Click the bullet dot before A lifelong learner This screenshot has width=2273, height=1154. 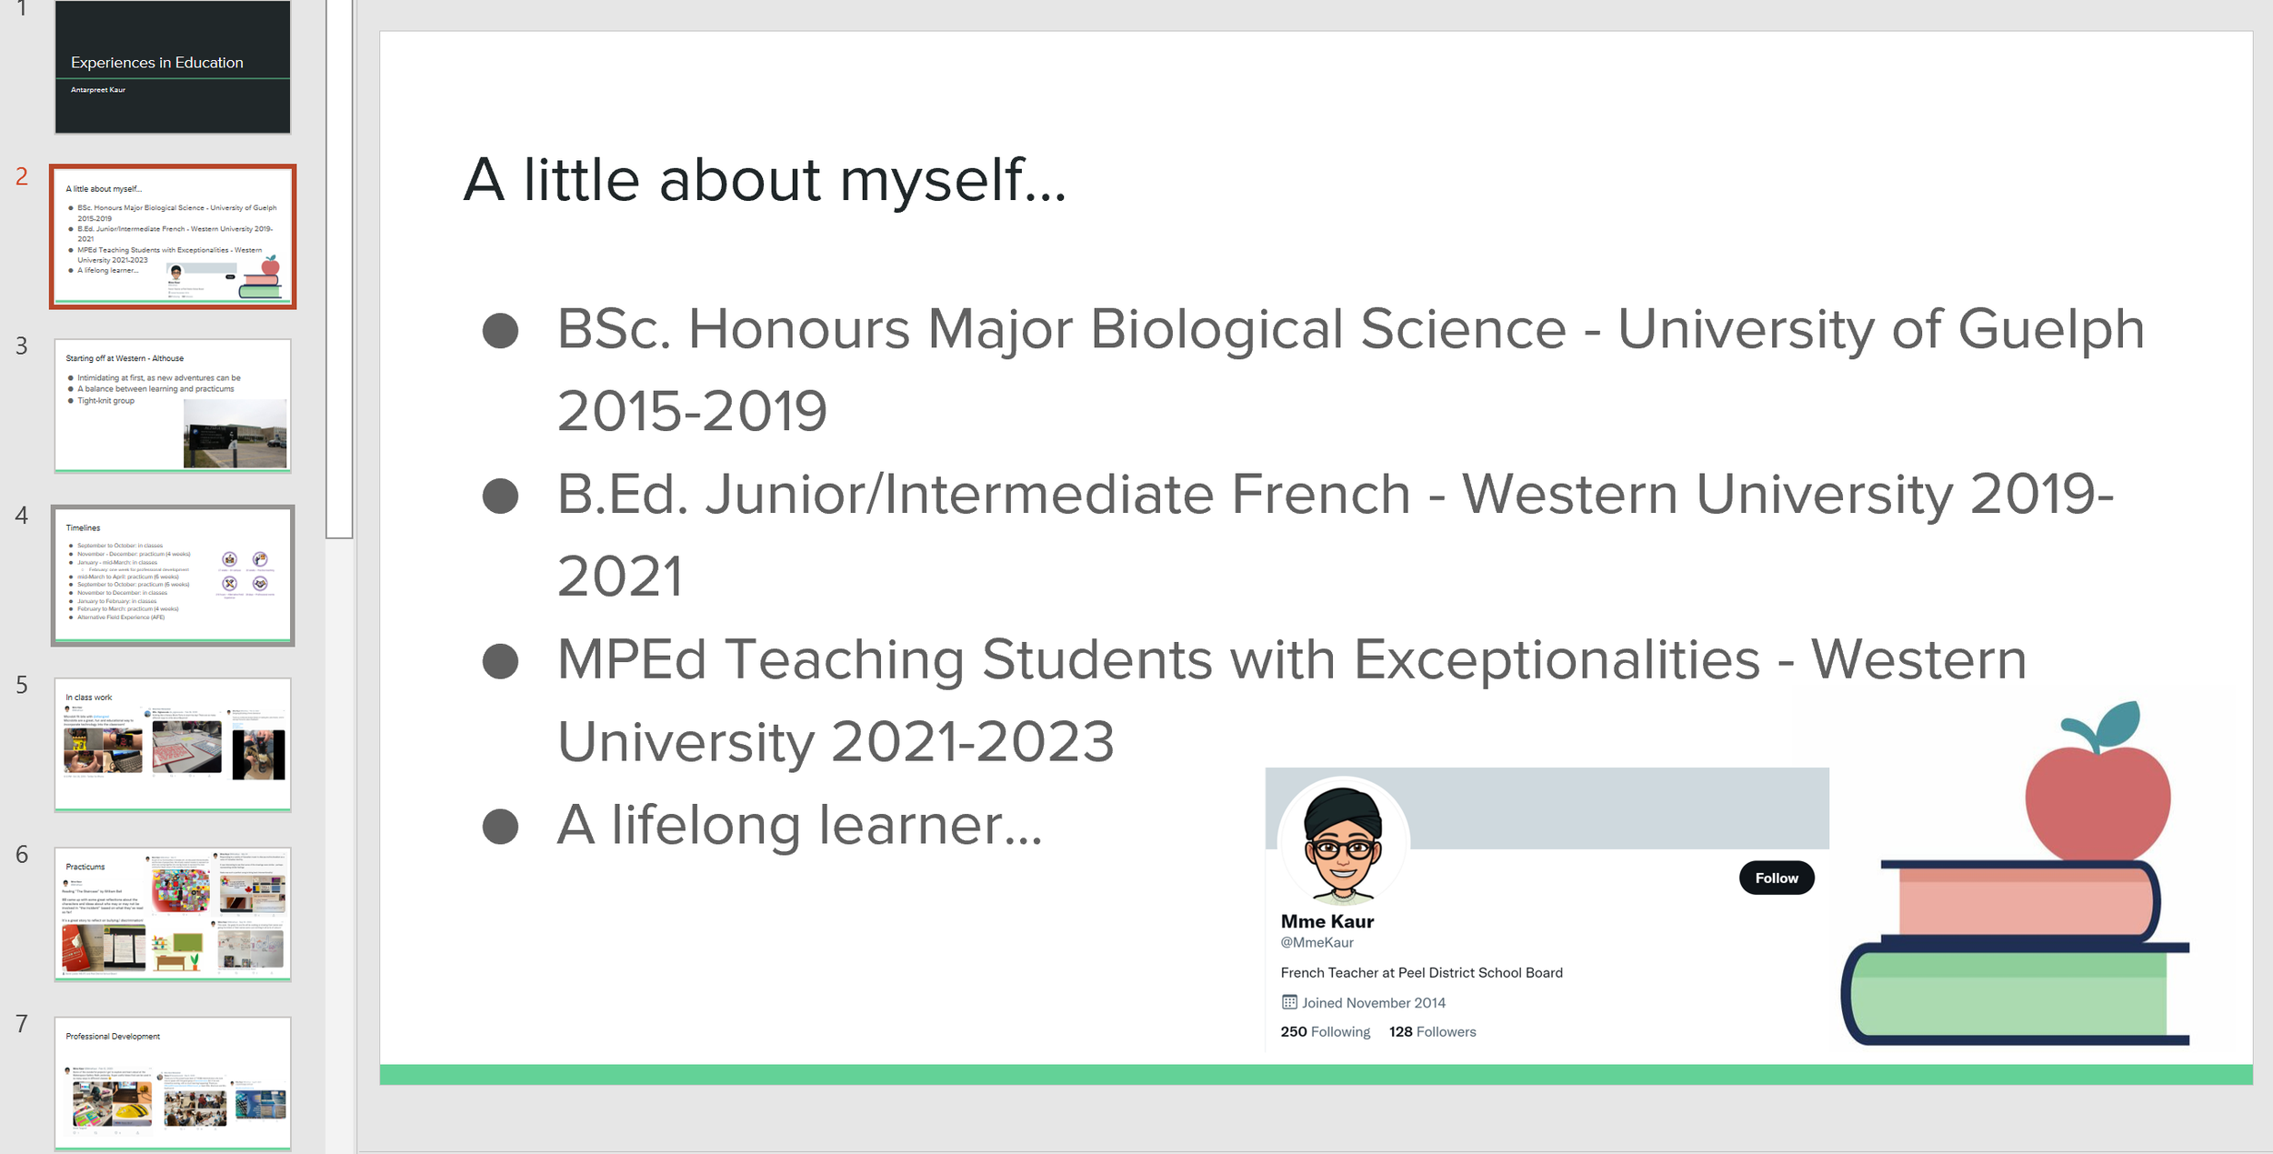pos(500,827)
